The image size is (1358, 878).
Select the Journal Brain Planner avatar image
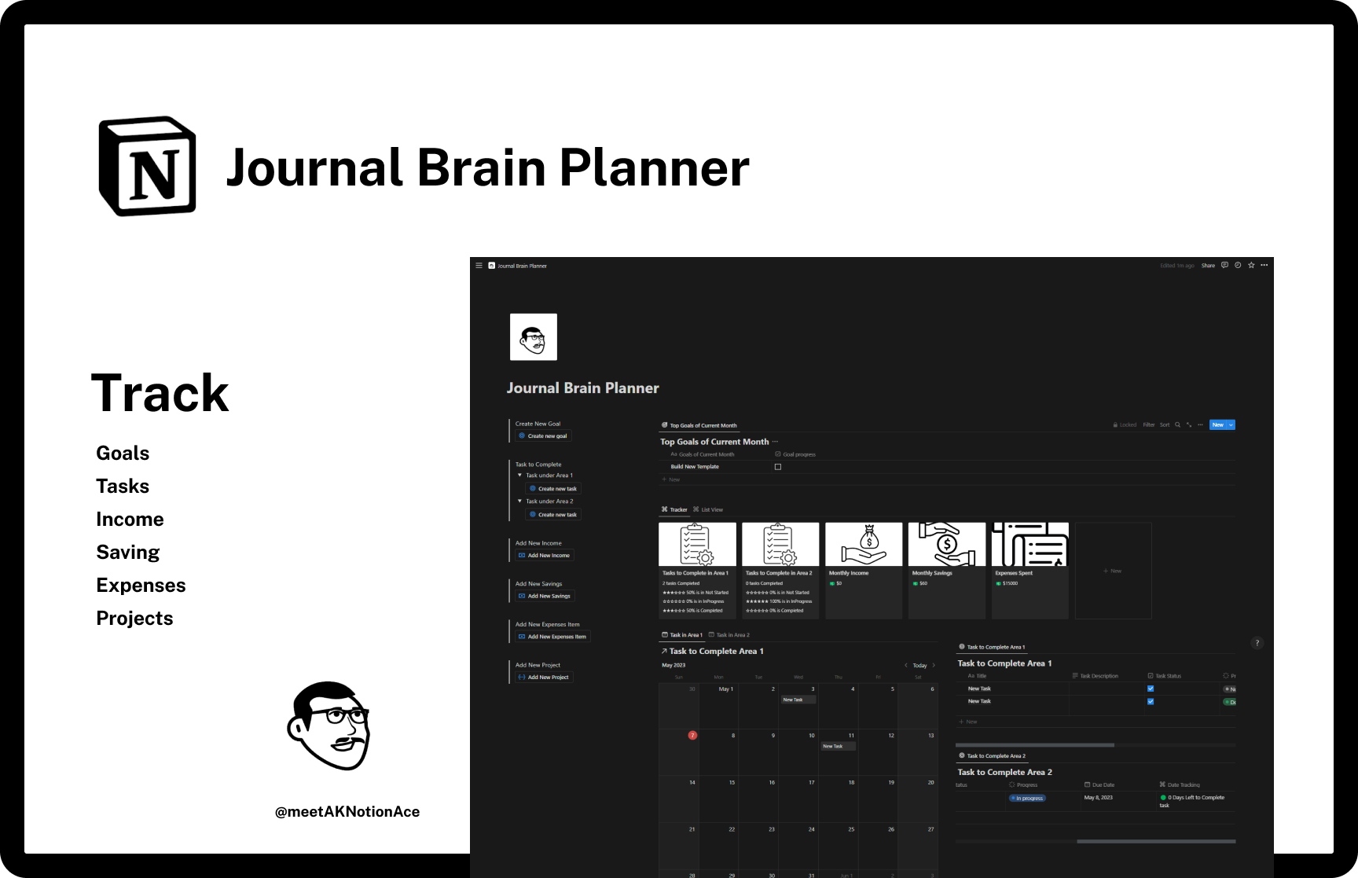coord(534,336)
